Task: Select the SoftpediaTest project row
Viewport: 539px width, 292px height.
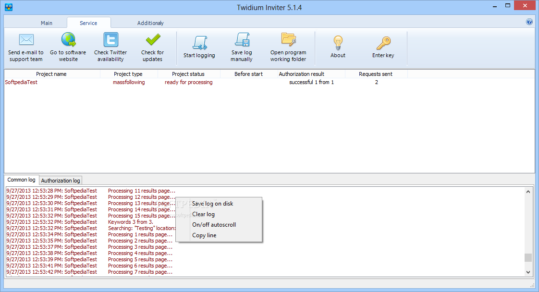Action: [x=21, y=82]
